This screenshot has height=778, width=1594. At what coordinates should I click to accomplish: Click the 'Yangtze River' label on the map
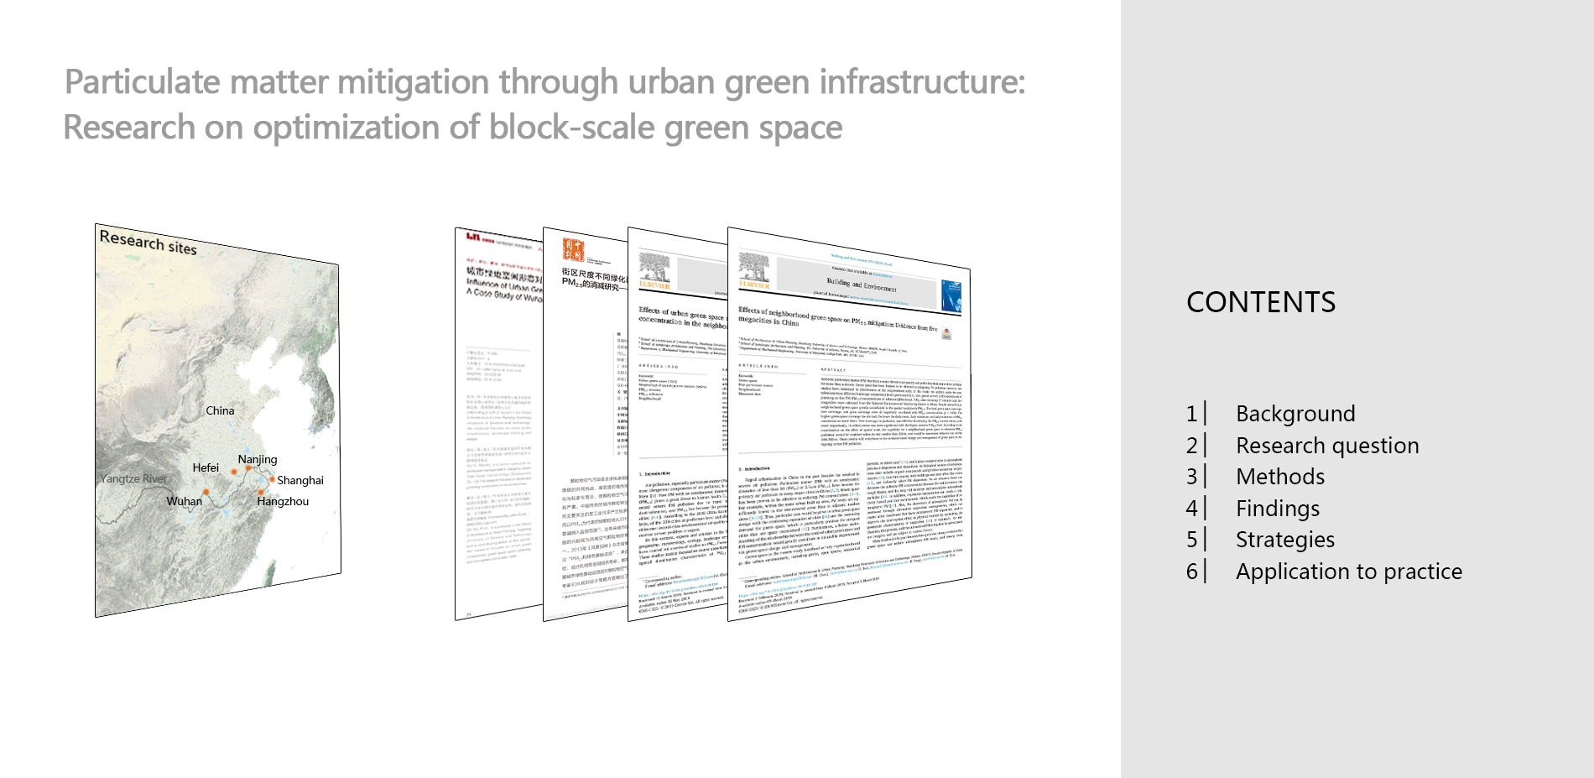click(134, 478)
